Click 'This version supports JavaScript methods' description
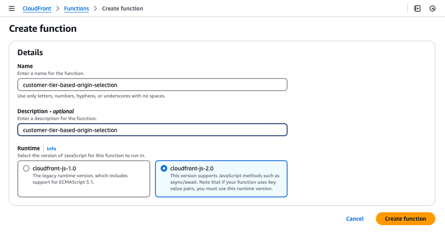Viewport: 445px width, 232px height. [225, 182]
